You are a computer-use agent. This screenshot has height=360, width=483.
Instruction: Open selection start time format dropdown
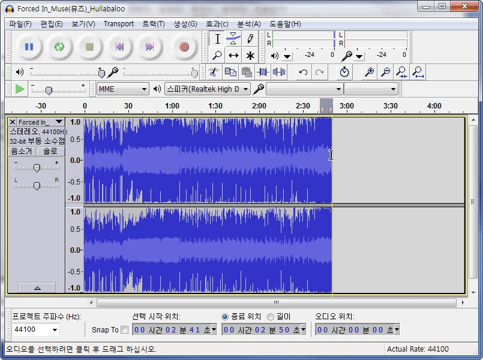click(x=214, y=329)
